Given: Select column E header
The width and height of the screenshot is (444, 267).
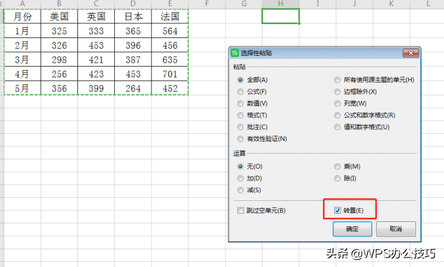Looking at the screenshot, I should tap(170, 4).
